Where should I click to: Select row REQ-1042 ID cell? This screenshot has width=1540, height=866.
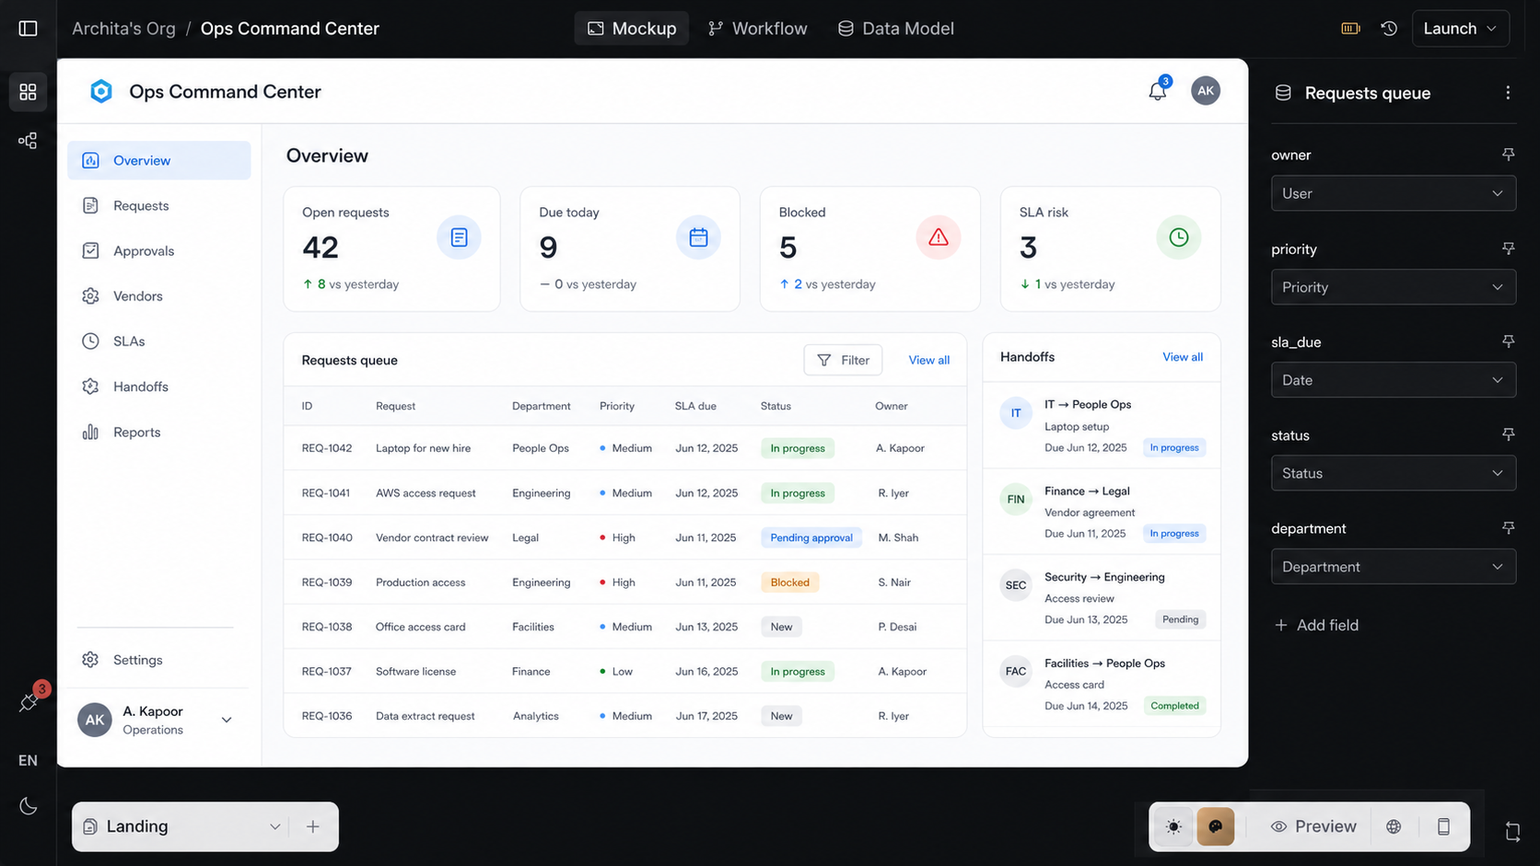tap(327, 448)
